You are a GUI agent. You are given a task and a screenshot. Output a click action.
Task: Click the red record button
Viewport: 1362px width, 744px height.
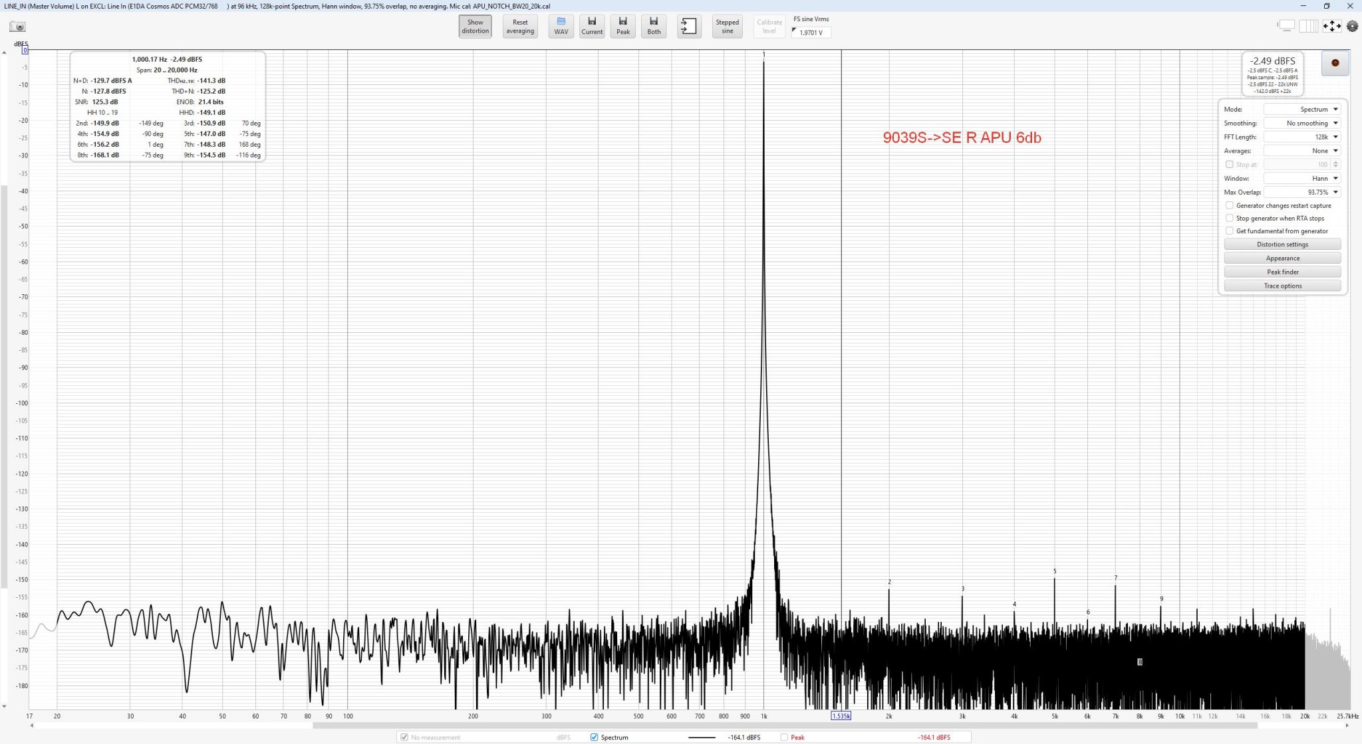point(1335,63)
